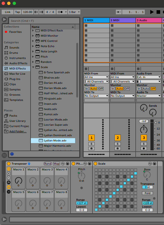Expand the Pitch folder in browser
Image resolution: width=164 pixels, height=225 pixels.
tap(33, 57)
